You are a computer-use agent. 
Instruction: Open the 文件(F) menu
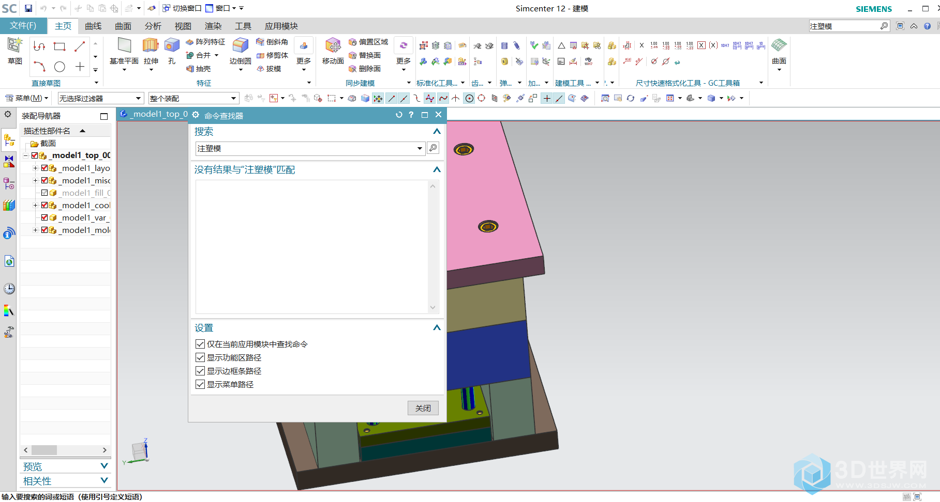pos(23,26)
